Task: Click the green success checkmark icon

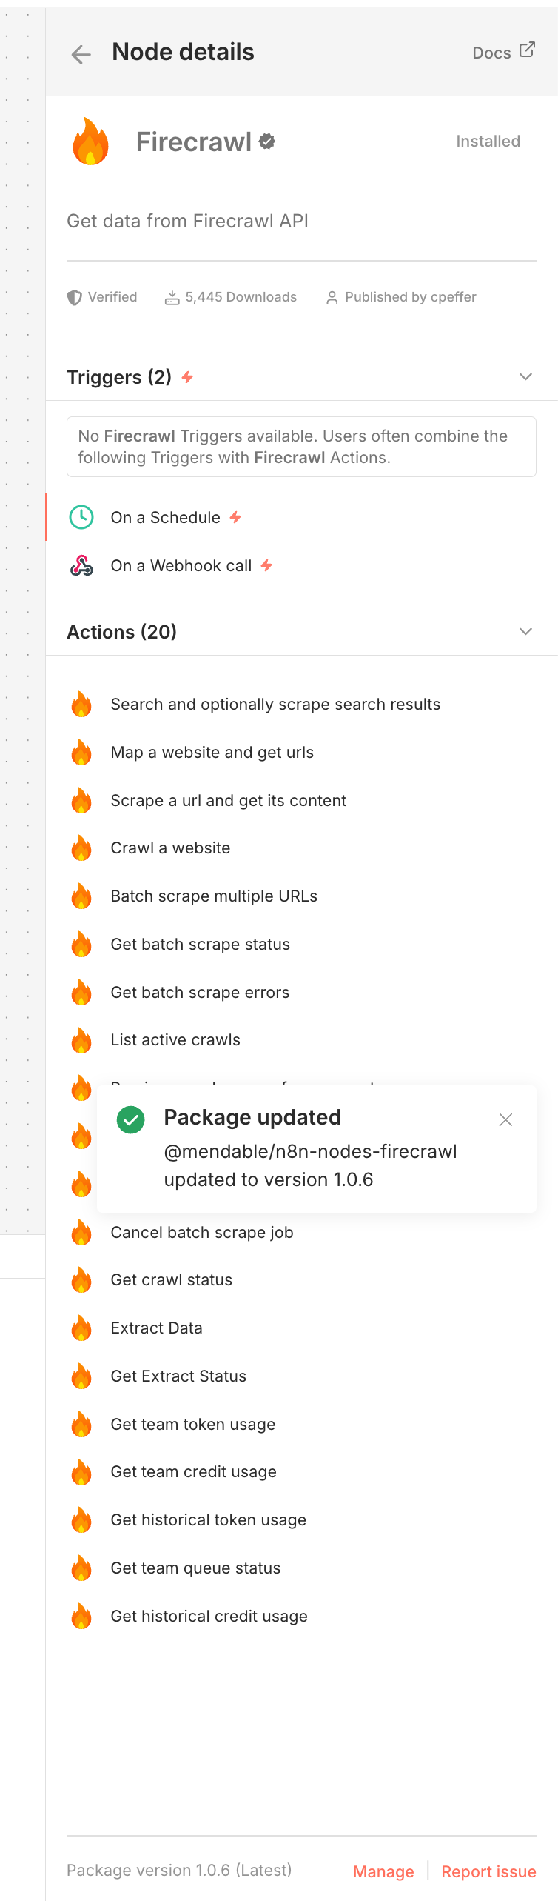Action: [x=131, y=1119]
